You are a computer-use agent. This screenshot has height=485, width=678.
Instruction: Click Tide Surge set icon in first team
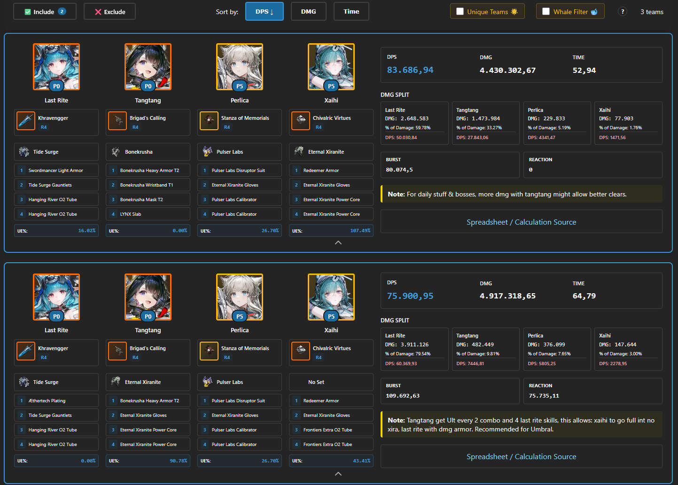point(24,152)
